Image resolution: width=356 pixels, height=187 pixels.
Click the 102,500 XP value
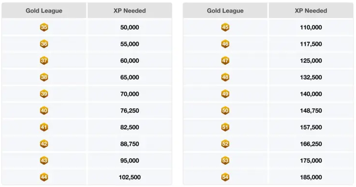coord(130,177)
